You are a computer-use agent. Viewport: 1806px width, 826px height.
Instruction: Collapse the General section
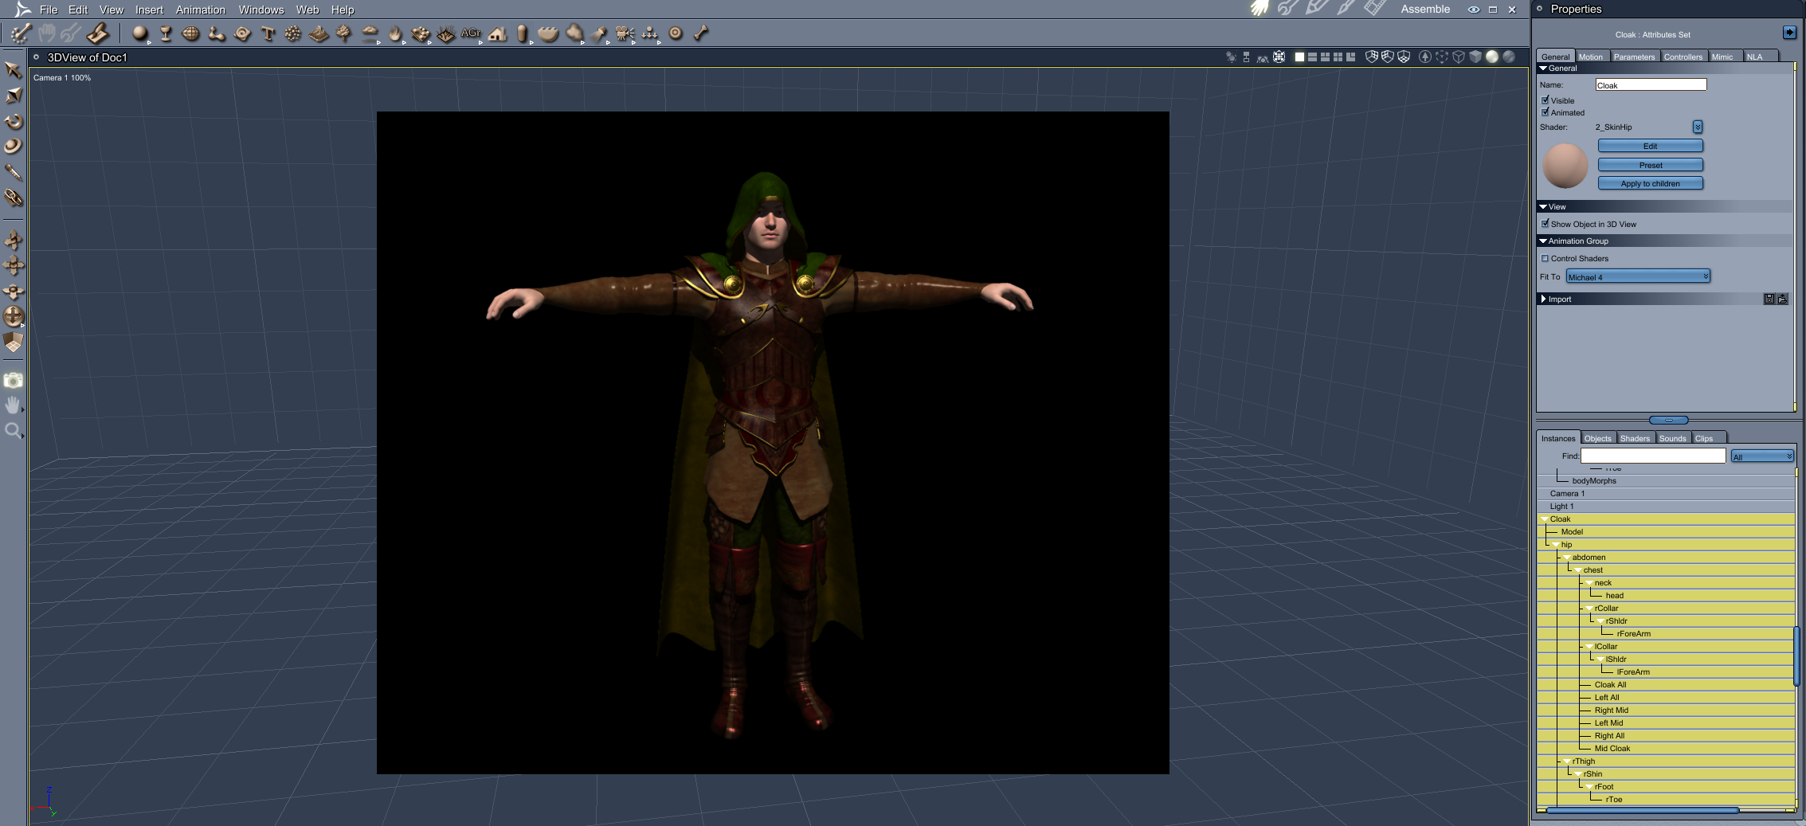[1543, 69]
